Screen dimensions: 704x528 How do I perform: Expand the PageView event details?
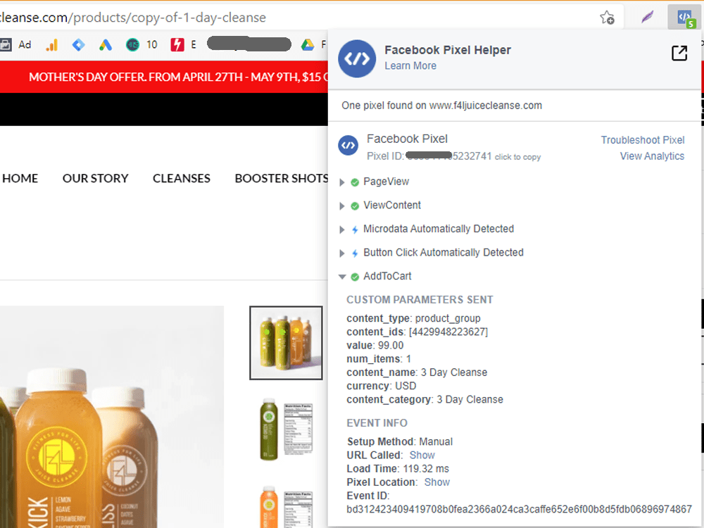342,182
